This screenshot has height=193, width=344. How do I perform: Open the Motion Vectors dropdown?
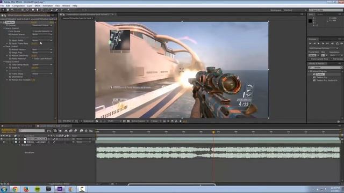pos(42,49)
